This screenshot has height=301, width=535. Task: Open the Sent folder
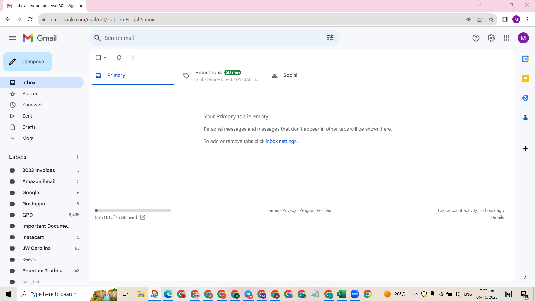coord(42,116)
